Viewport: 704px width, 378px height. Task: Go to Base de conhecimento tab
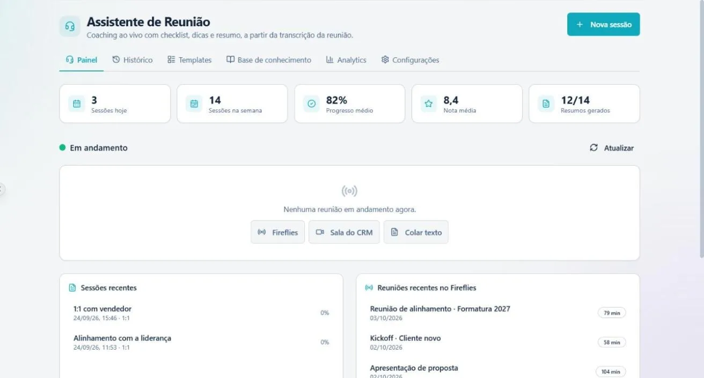(269, 60)
